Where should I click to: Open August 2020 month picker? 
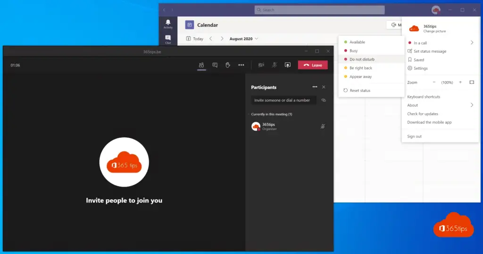(244, 39)
